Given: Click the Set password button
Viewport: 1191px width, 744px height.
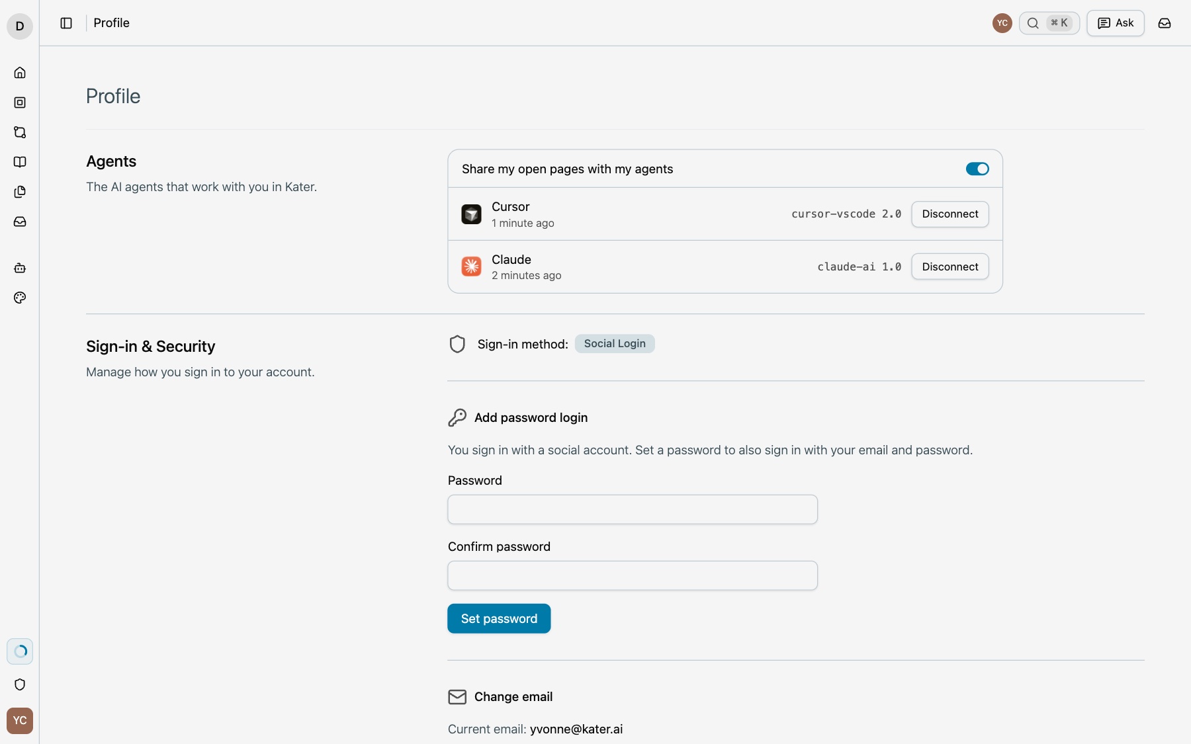Looking at the screenshot, I should [x=499, y=618].
